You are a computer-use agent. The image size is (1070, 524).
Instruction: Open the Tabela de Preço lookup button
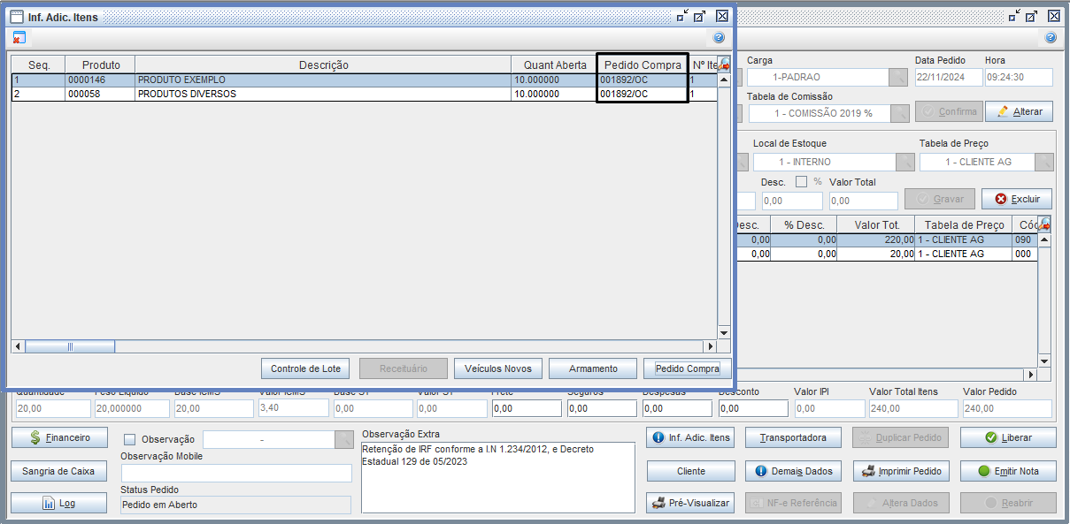pos(1045,163)
